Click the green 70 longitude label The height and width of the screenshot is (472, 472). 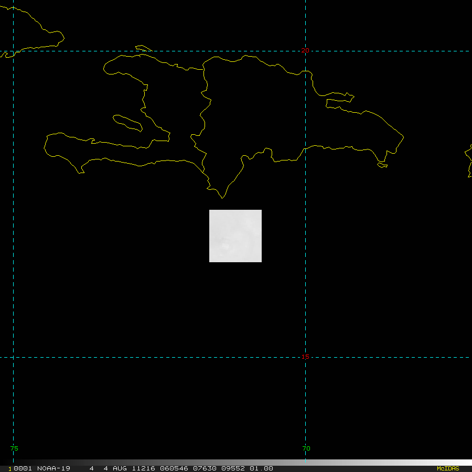[306, 448]
